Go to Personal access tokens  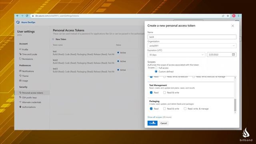click(32, 93)
